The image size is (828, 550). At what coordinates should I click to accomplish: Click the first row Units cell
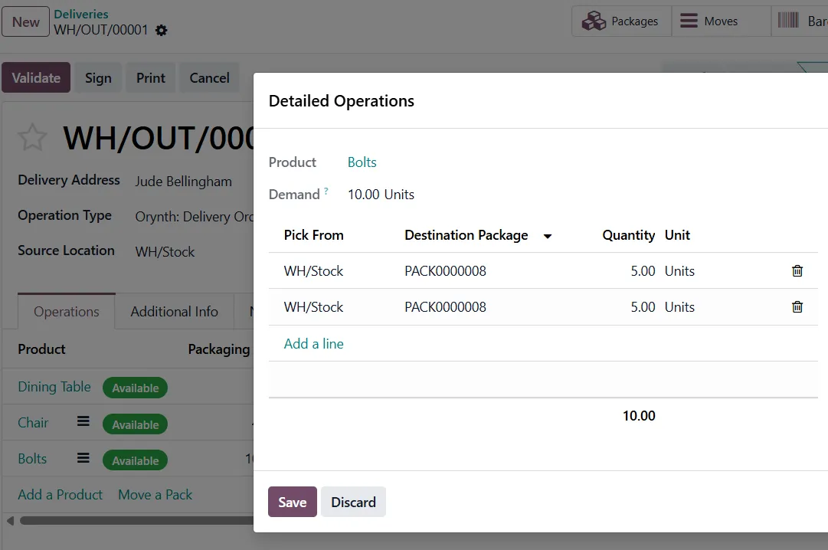(x=679, y=271)
